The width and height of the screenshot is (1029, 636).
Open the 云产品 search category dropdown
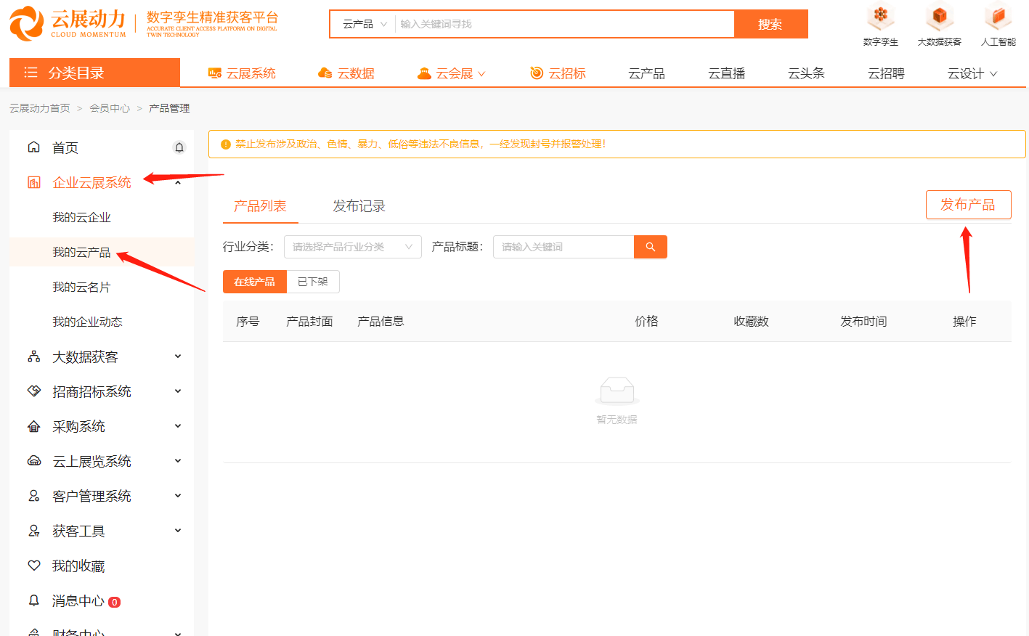(363, 23)
